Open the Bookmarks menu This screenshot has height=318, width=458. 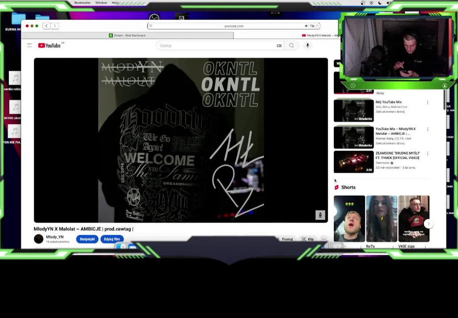(x=82, y=3)
